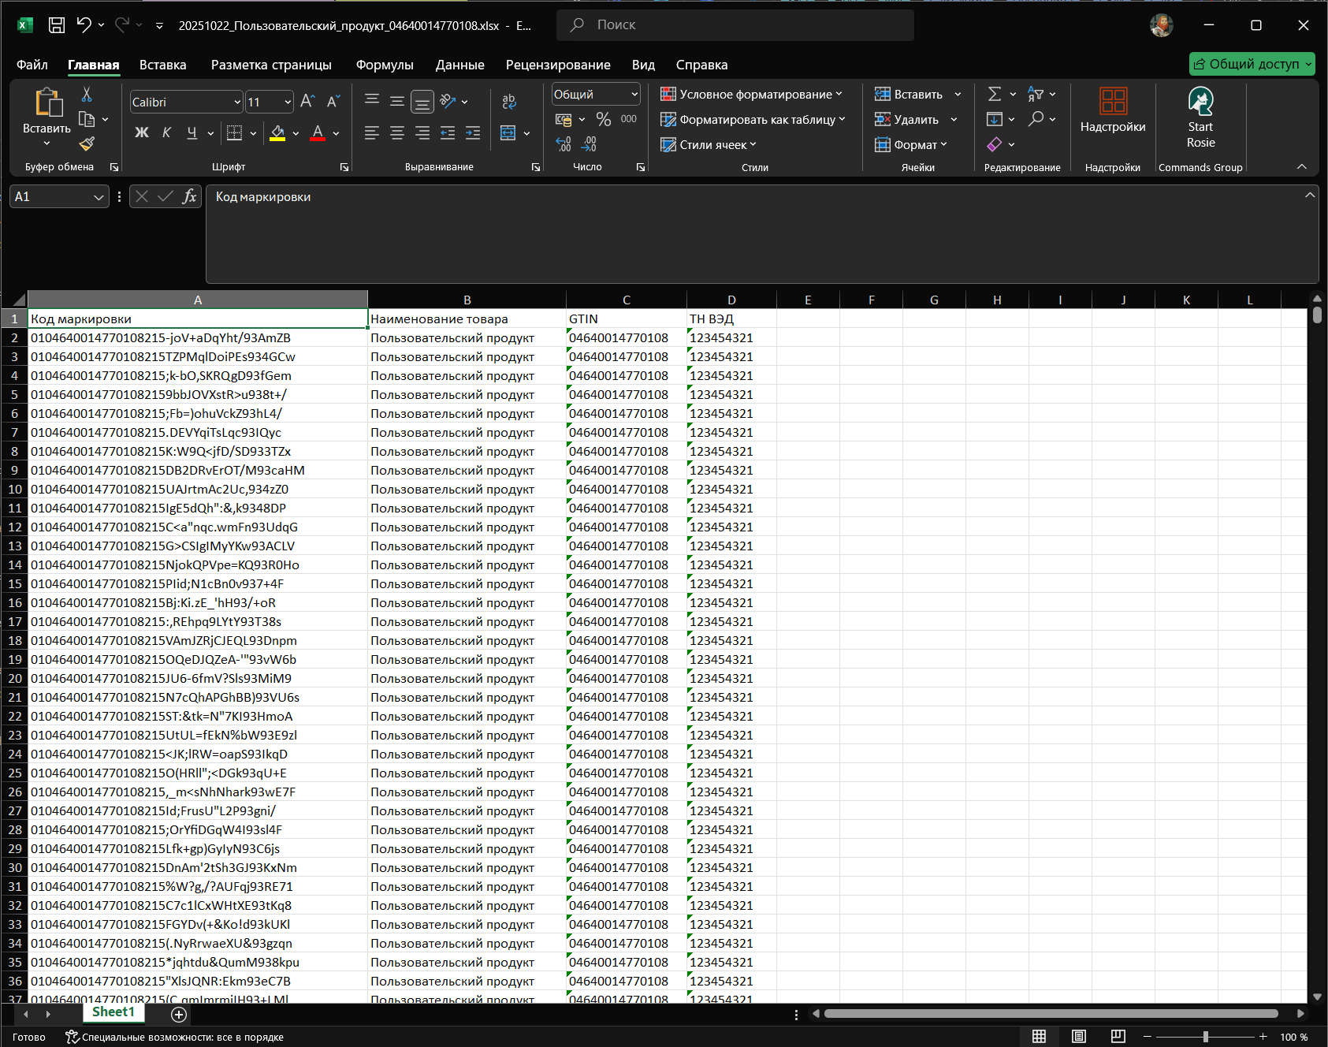Select the AutoSum icon
Screen dimensions: 1328x1047
click(995, 94)
